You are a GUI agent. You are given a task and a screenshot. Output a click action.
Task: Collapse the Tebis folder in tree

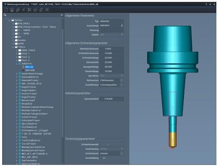[13, 47]
